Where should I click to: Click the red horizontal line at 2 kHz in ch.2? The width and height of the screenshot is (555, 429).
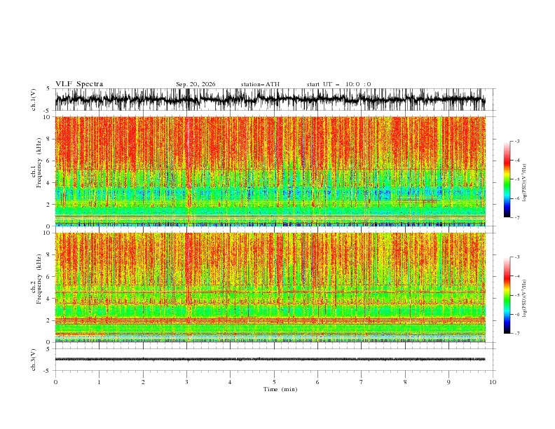pos(270,320)
